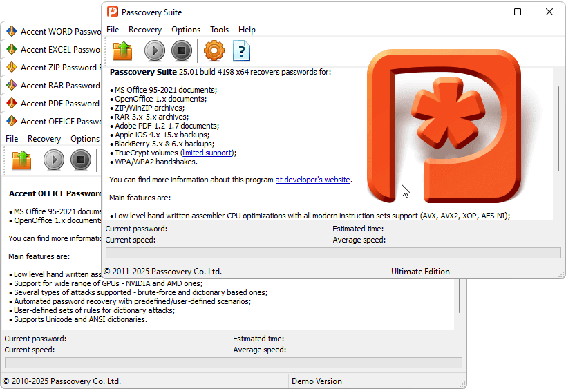
Task: Open the Help menu
Action: click(247, 30)
